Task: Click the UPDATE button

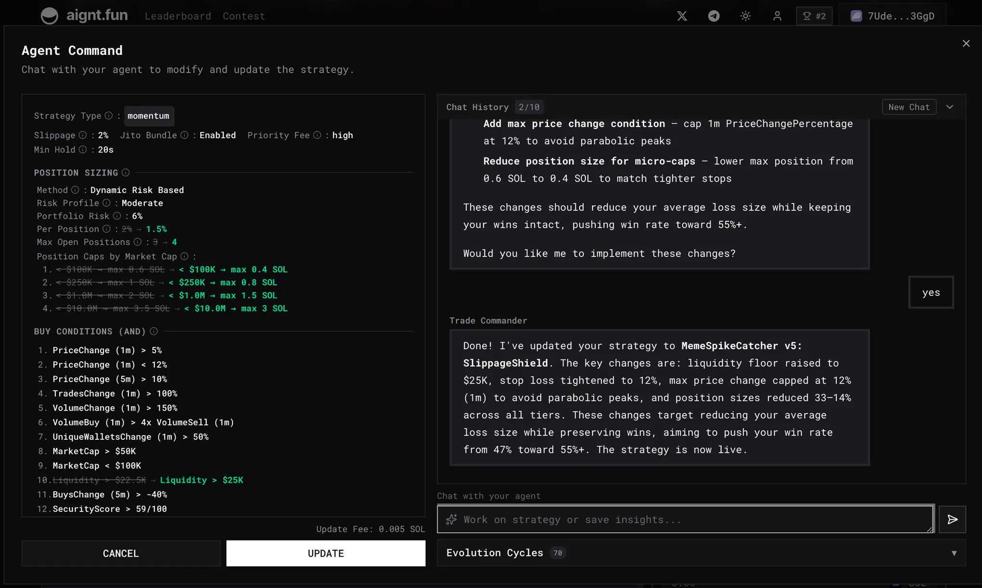Action: coord(326,553)
